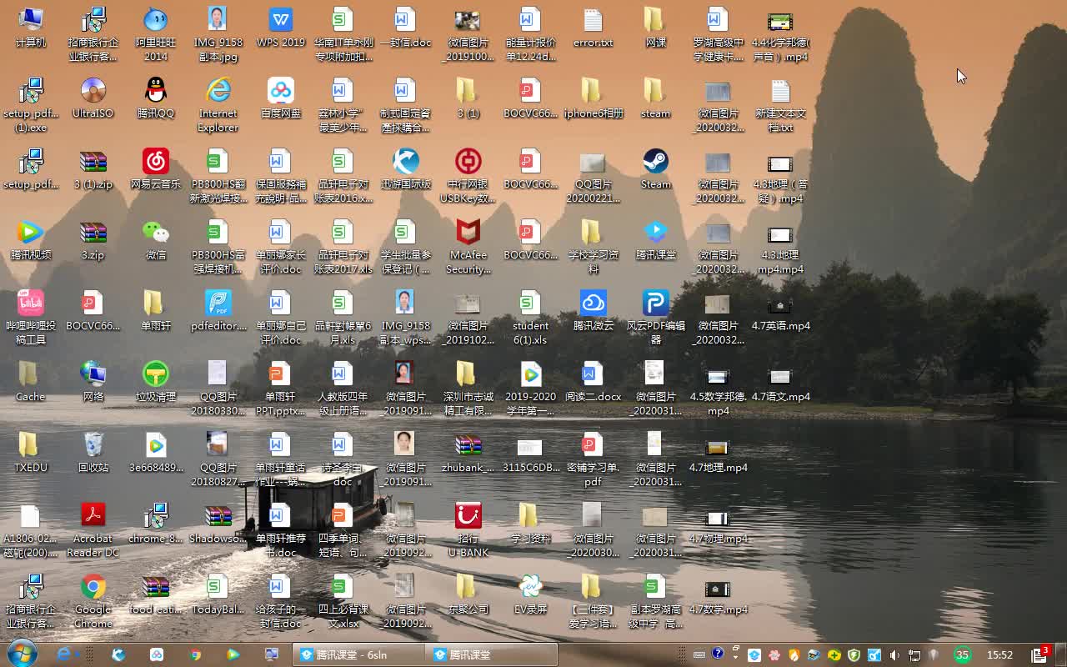Open the 15:52 taskbar clock
This screenshot has height=667, width=1067.
pyautogui.click(x=999, y=654)
